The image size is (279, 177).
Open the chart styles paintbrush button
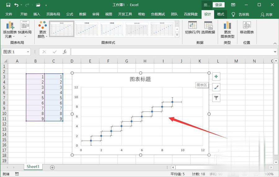216,87
